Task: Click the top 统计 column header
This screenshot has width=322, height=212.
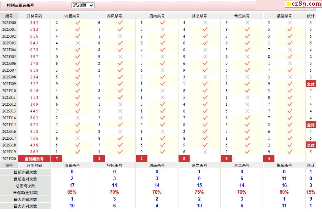Action: 311,16
